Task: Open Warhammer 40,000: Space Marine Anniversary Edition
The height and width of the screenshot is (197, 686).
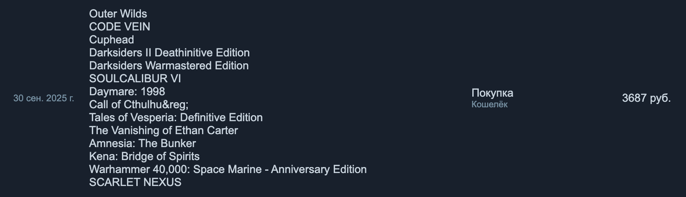Action: click(228, 169)
